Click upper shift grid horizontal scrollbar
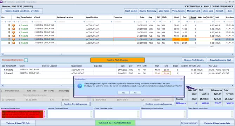Image resolution: width=235 pixels, height=126 pixels. [61, 54]
